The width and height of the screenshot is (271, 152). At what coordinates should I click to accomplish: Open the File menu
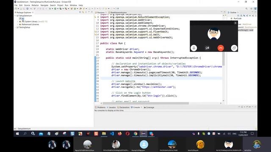tap(16, 5)
